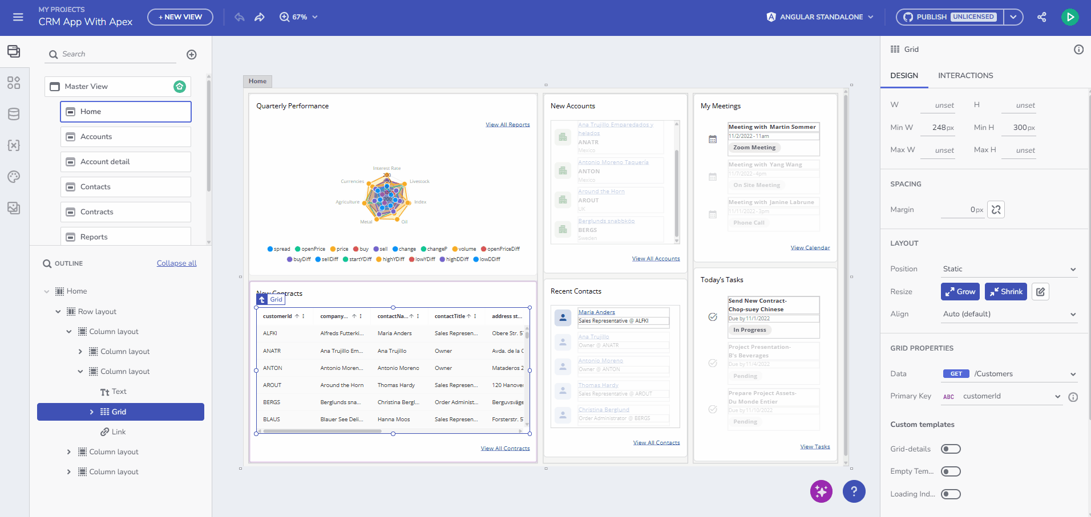Toggle the Empty Template switch
Image resolution: width=1091 pixels, height=517 pixels.
coord(951,471)
